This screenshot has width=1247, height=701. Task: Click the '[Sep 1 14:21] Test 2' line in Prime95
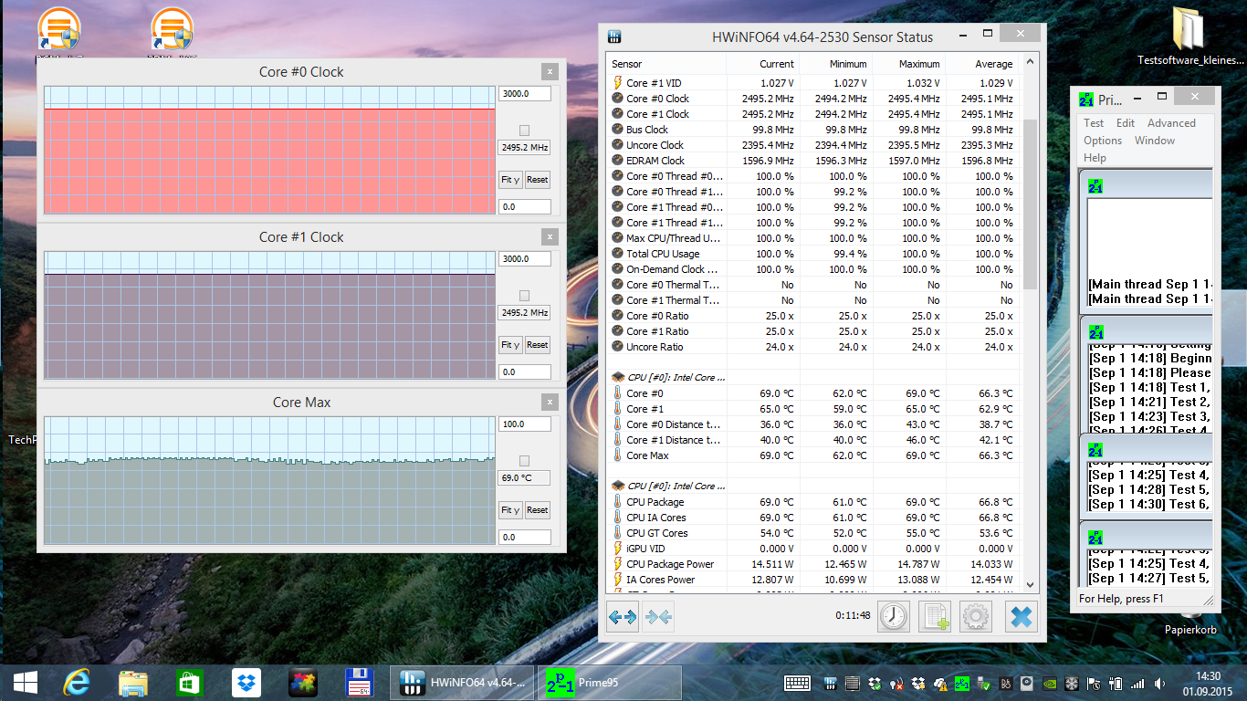coord(1150,402)
